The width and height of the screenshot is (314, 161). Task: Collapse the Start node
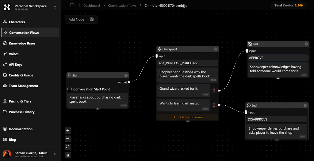coord(98,109)
